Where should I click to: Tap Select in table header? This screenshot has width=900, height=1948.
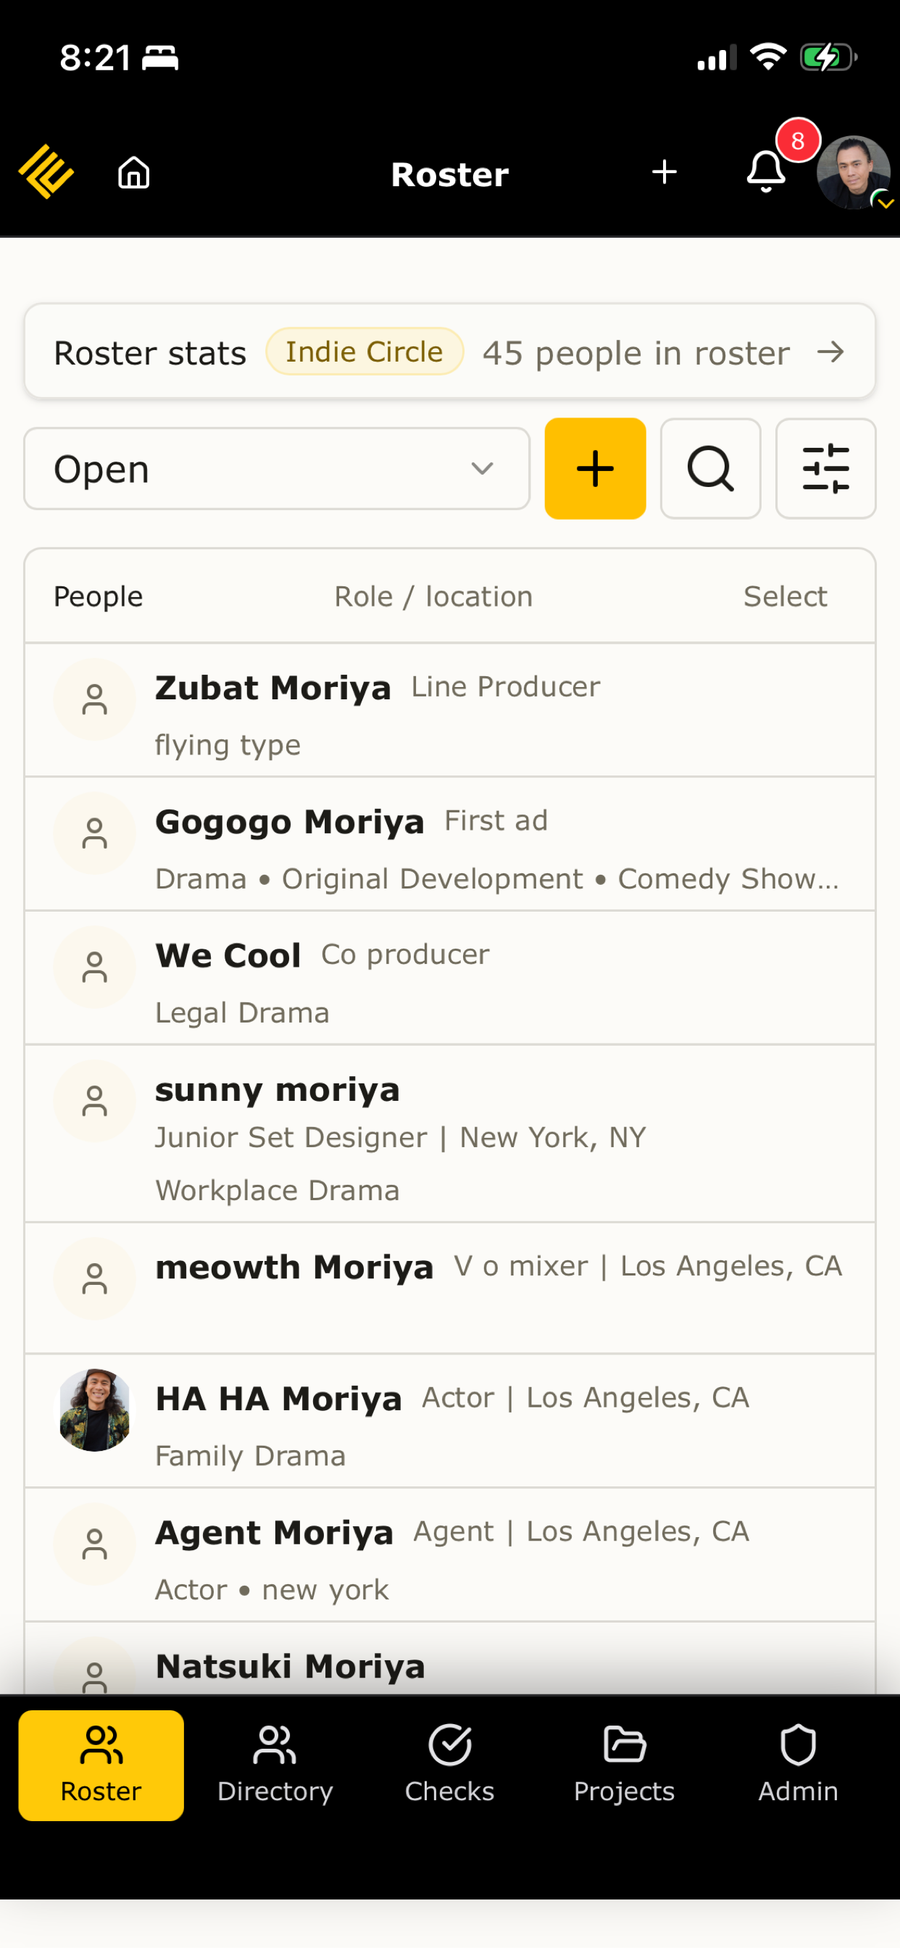coord(785,596)
